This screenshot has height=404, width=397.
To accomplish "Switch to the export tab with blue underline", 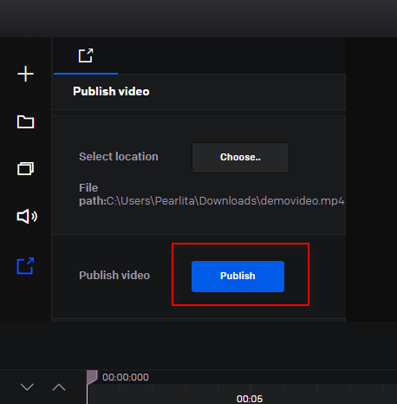I will coord(86,55).
